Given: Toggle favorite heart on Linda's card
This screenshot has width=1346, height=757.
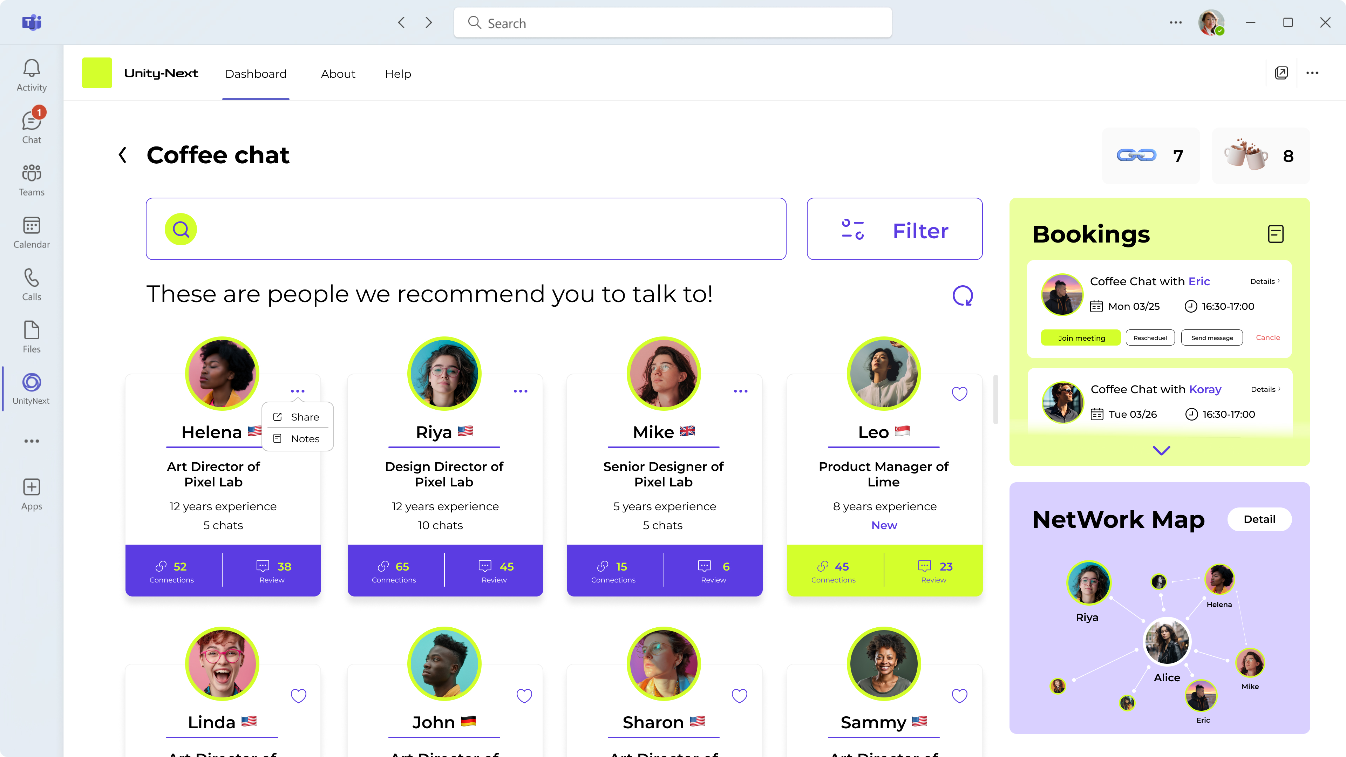Looking at the screenshot, I should point(298,695).
